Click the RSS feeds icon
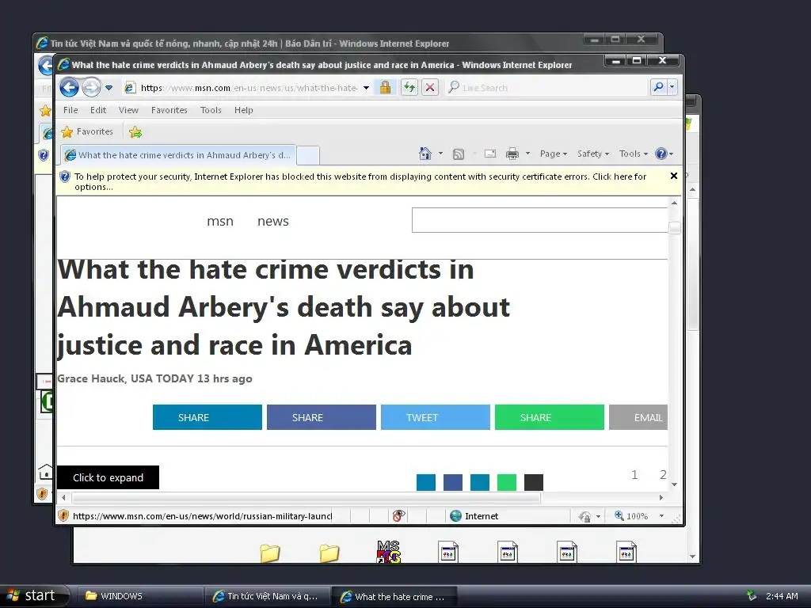 459,154
